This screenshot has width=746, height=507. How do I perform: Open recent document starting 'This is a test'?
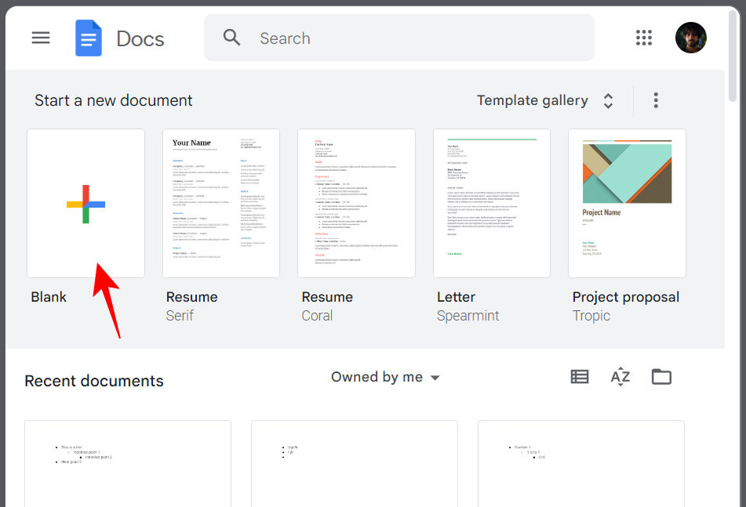coord(128,463)
